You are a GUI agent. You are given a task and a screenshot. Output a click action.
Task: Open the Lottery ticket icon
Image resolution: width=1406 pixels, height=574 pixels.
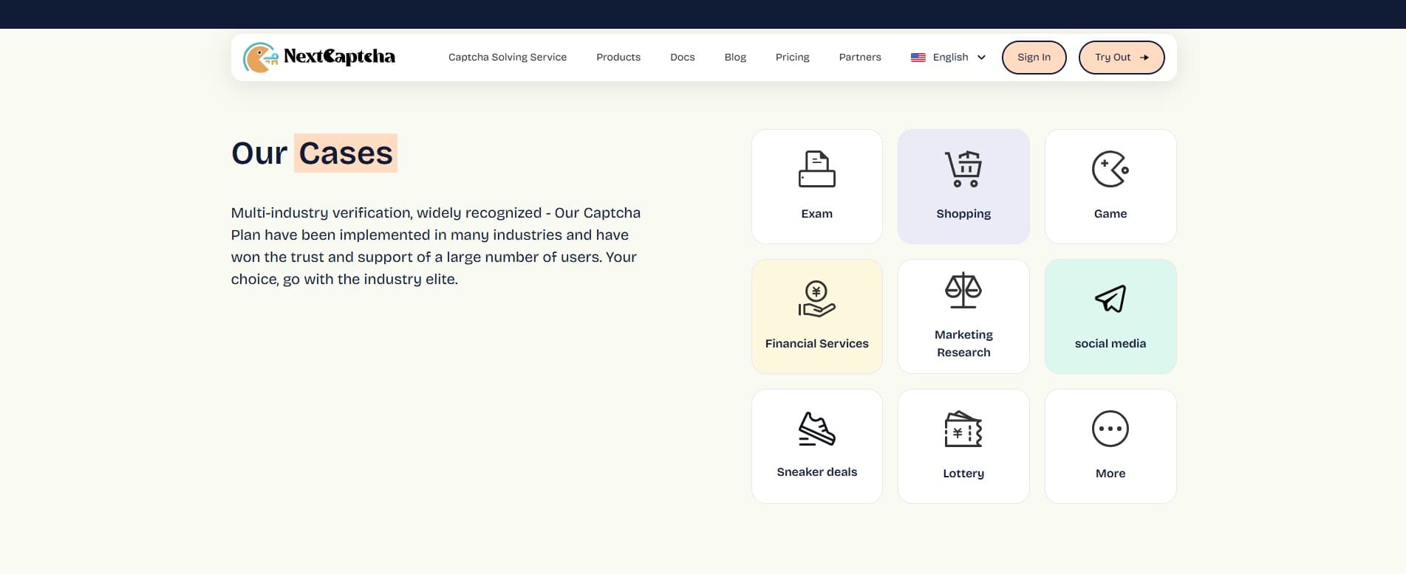point(963,429)
